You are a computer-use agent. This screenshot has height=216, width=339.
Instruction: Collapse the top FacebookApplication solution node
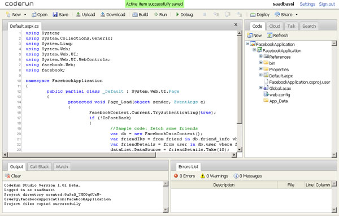(247, 44)
